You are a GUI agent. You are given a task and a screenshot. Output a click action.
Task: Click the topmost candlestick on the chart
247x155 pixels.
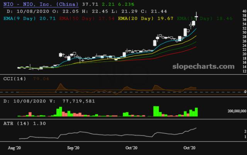pos(197,15)
